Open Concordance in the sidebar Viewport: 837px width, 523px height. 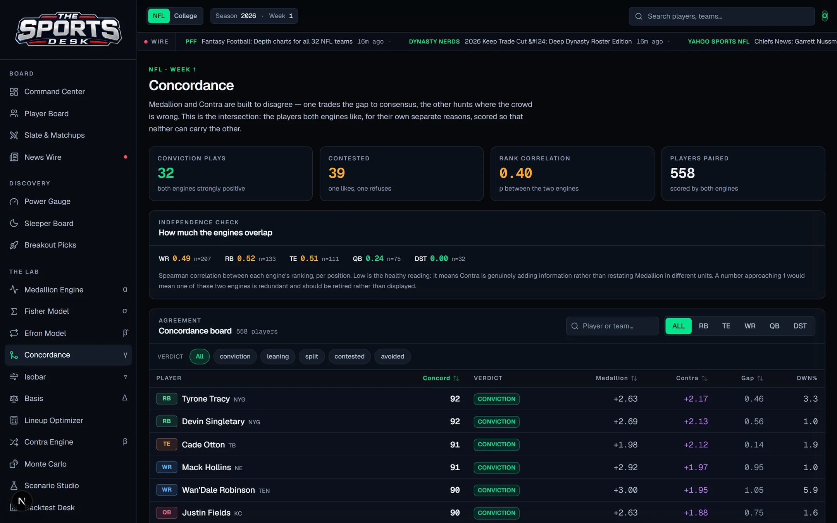click(68, 355)
